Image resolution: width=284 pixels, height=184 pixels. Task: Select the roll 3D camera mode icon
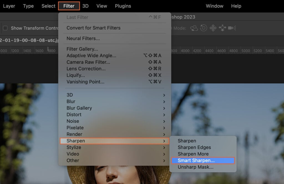point(203,28)
